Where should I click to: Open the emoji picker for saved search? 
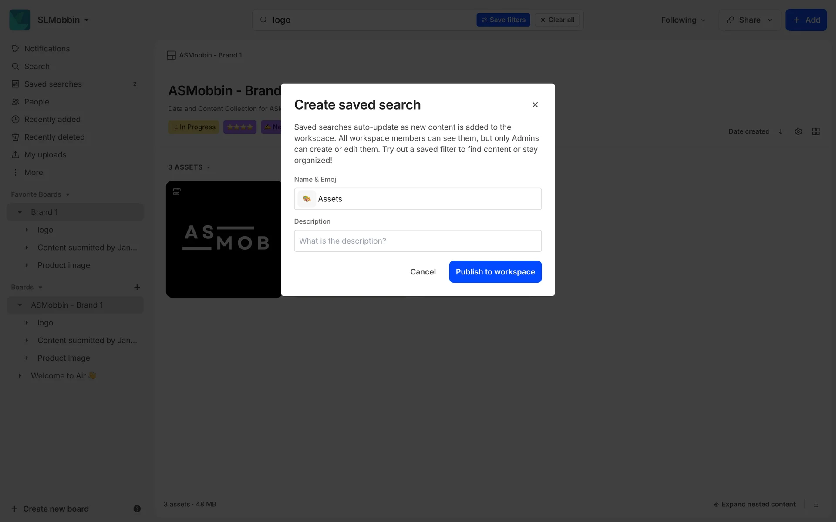tap(307, 199)
